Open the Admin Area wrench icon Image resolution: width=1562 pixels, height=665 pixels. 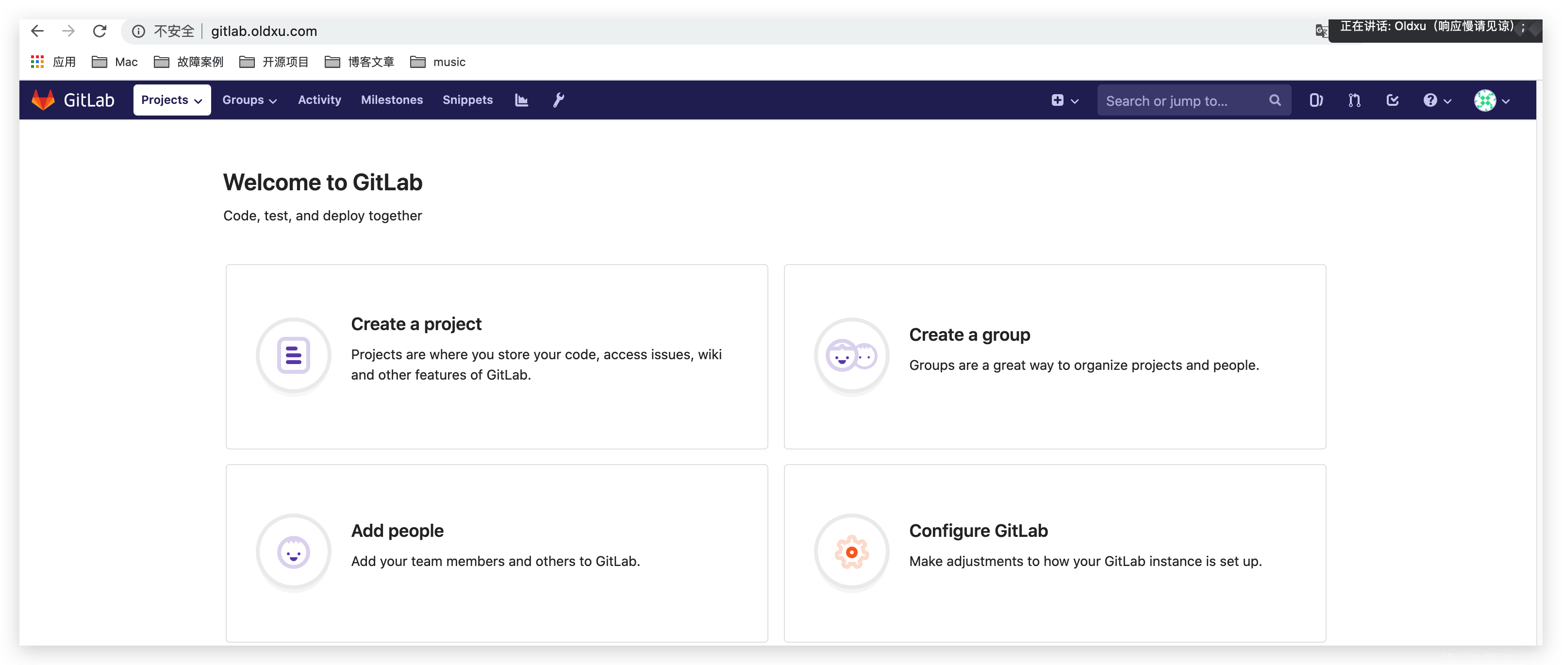click(x=559, y=100)
